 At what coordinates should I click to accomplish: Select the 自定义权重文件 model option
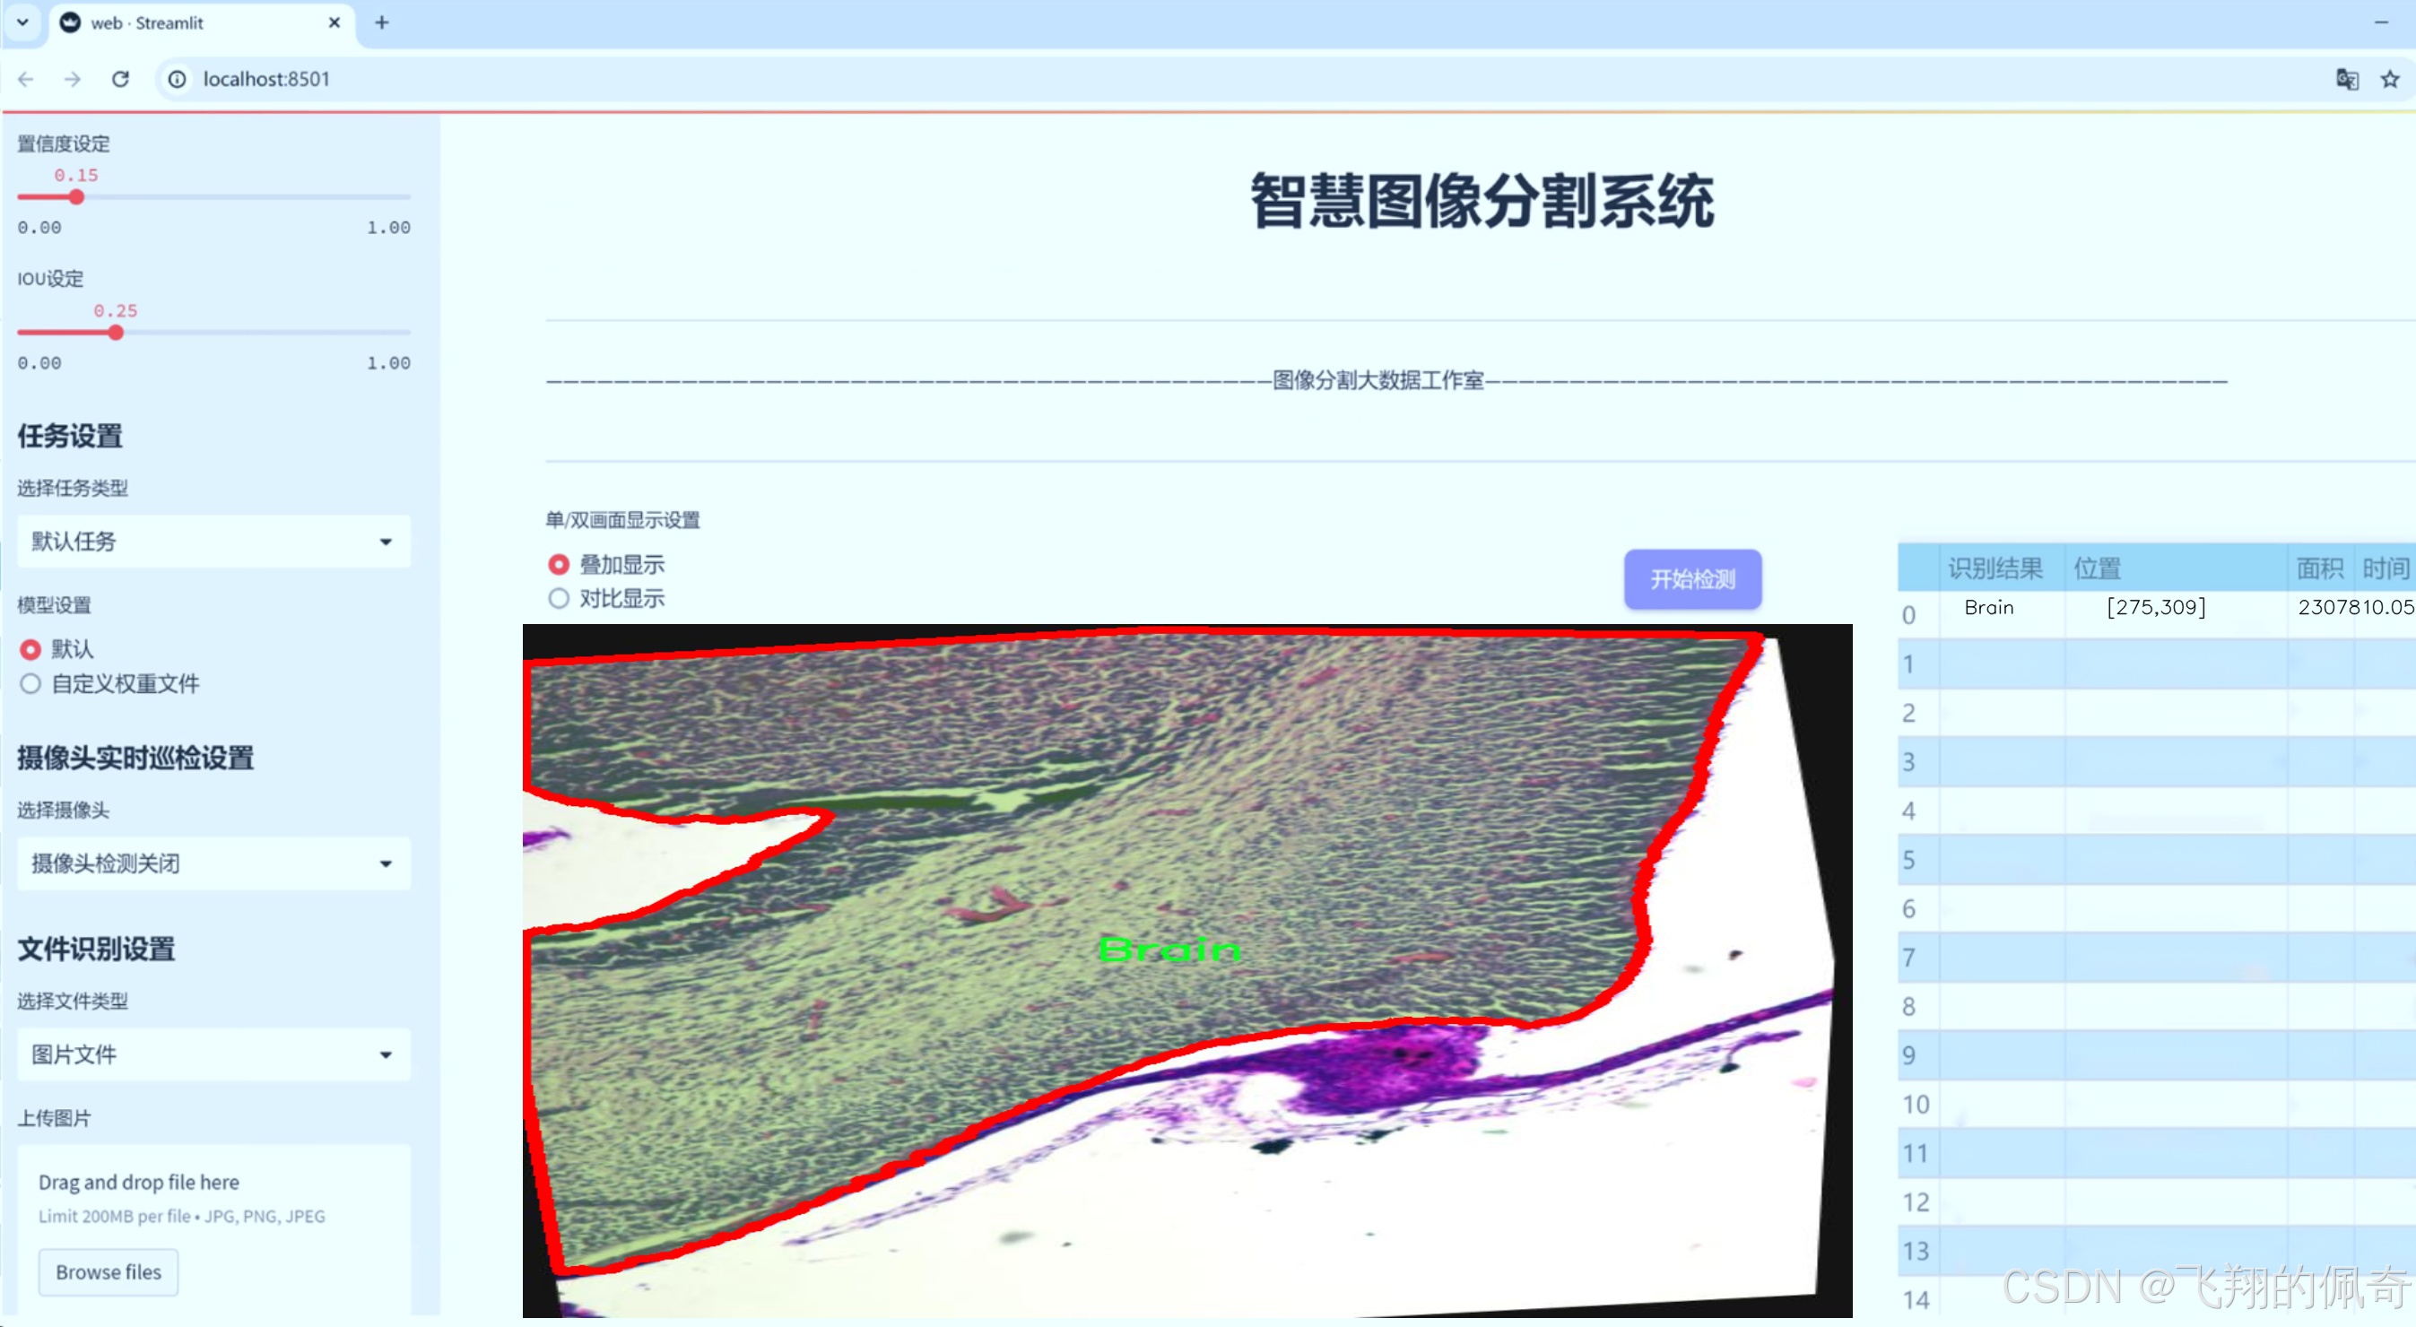(29, 683)
